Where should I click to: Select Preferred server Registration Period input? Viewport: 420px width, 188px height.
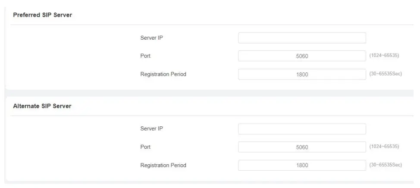[302, 74]
